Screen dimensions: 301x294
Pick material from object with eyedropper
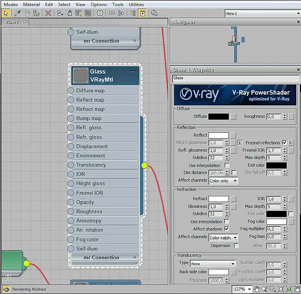point(18,13)
